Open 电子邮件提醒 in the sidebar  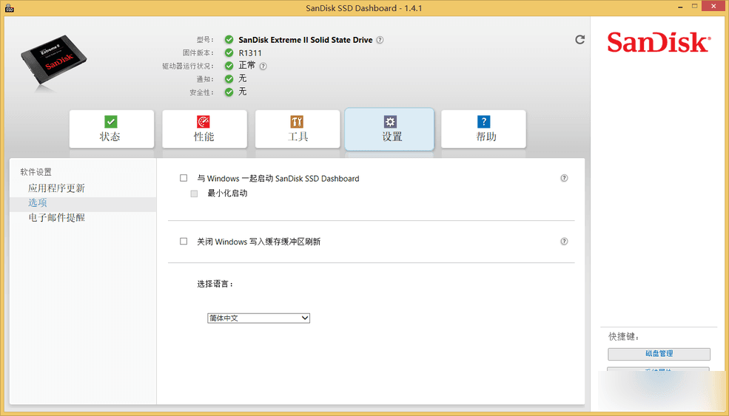pos(56,217)
